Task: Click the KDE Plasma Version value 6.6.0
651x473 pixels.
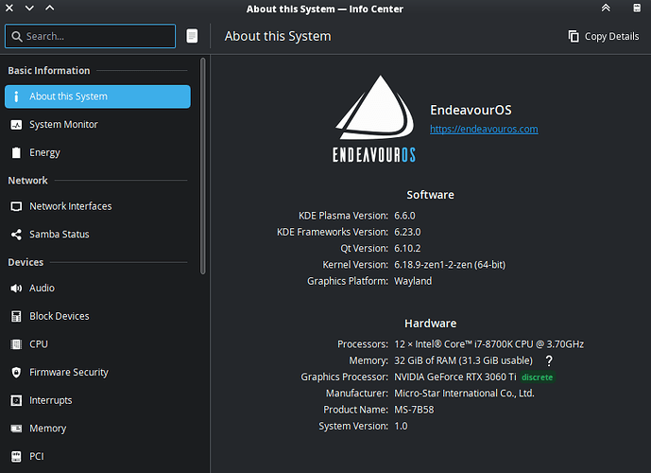Action: click(x=404, y=216)
